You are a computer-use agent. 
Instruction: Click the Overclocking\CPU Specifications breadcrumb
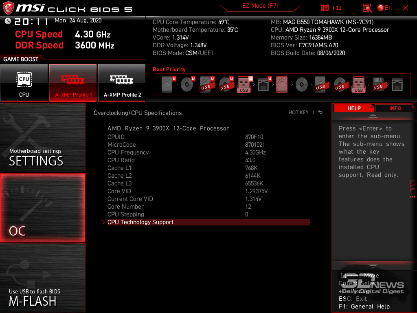tap(138, 113)
